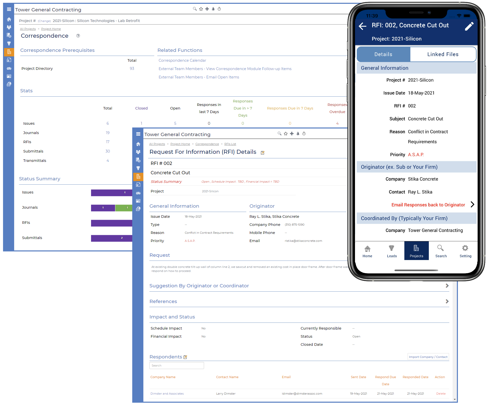Tap the Setting tab in phone bottom bar

coord(465,251)
